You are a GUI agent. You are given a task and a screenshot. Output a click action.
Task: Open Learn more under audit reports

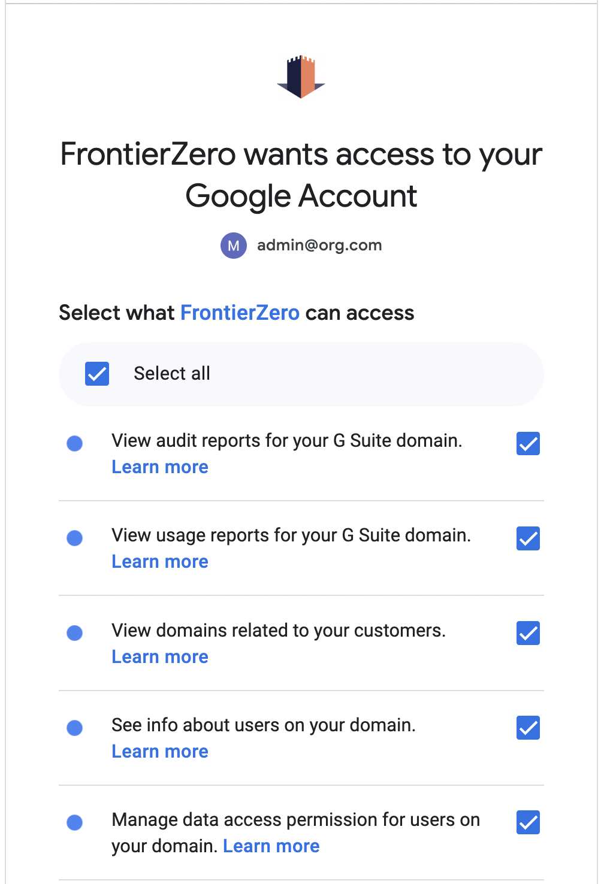click(x=160, y=467)
